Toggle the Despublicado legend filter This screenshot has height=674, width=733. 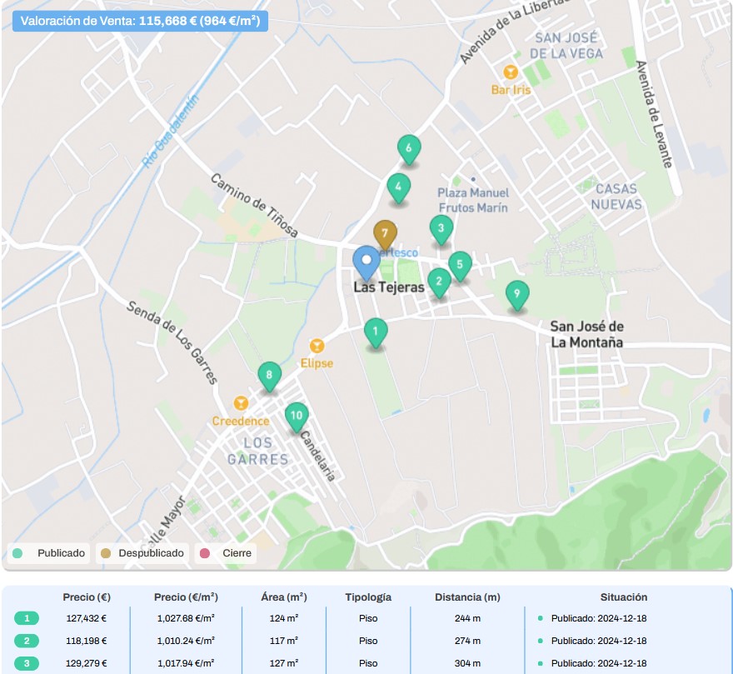tap(142, 553)
